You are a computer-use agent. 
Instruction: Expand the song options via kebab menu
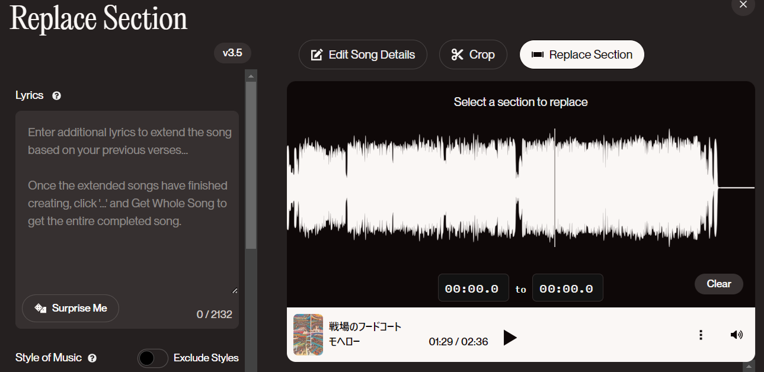pyautogui.click(x=701, y=335)
